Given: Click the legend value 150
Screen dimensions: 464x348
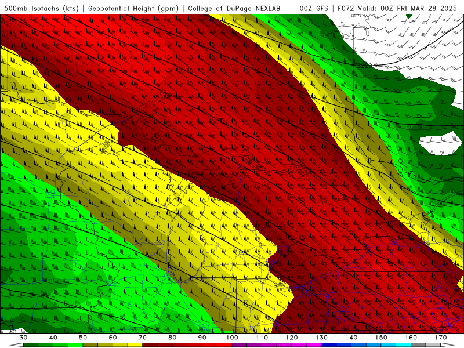Looking at the screenshot, I should pyautogui.click(x=381, y=338).
